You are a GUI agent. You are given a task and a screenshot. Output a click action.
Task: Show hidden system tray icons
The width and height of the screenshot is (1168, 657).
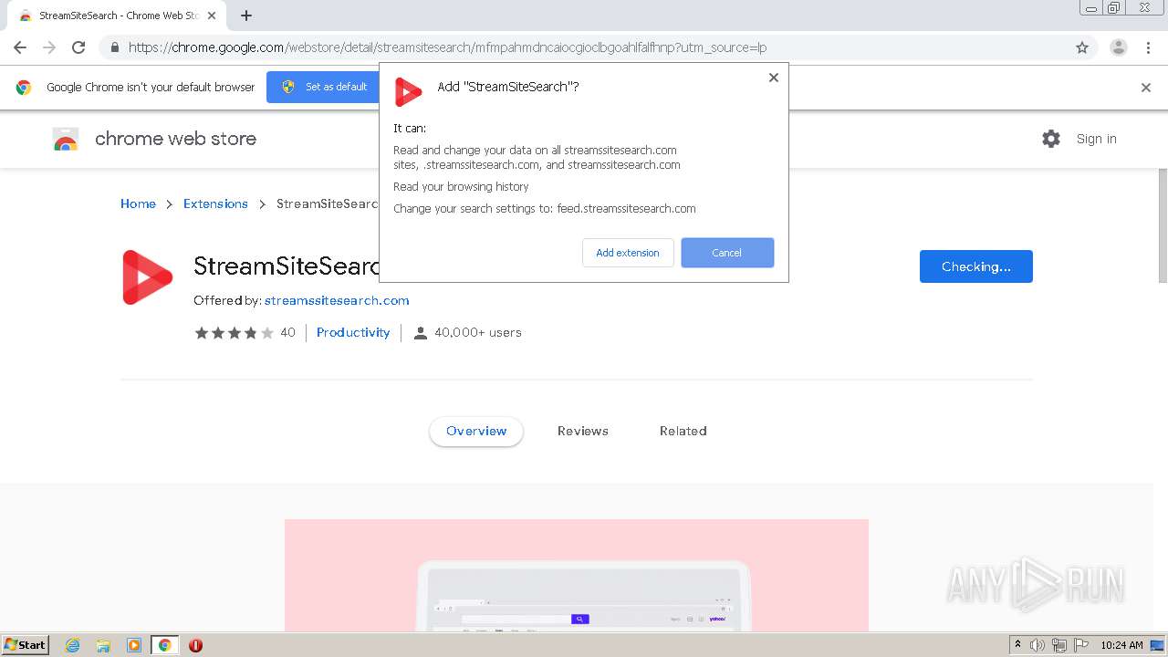[x=1017, y=645]
